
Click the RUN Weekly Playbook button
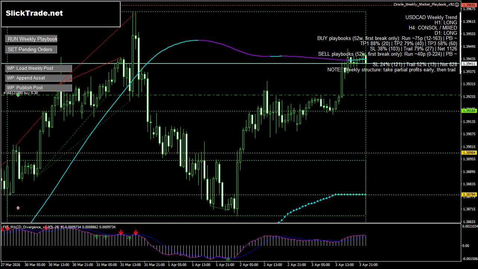tap(31, 39)
